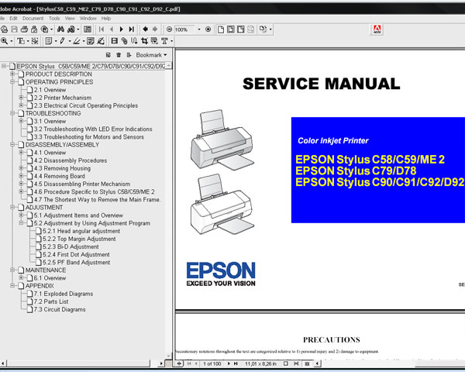Select the Article tool
Screen dimensions: 465x372
134,41
